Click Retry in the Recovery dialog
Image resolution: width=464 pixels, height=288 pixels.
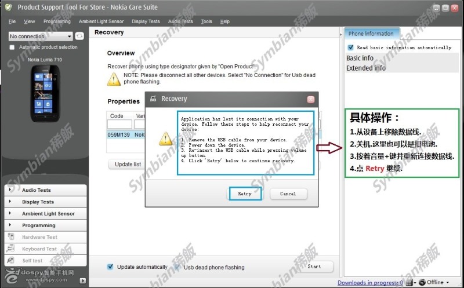click(x=245, y=194)
